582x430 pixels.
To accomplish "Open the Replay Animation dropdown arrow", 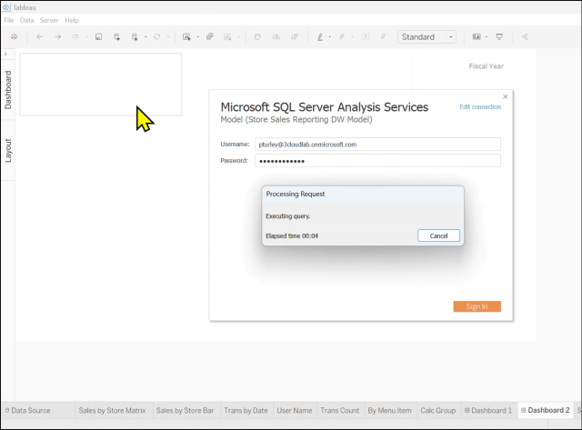I will click(x=86, y=36).
